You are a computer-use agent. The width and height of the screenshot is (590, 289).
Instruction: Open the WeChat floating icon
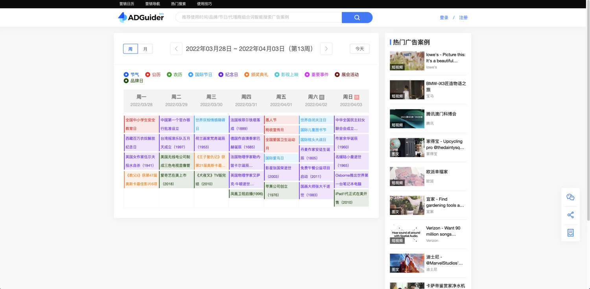[570, 197]
